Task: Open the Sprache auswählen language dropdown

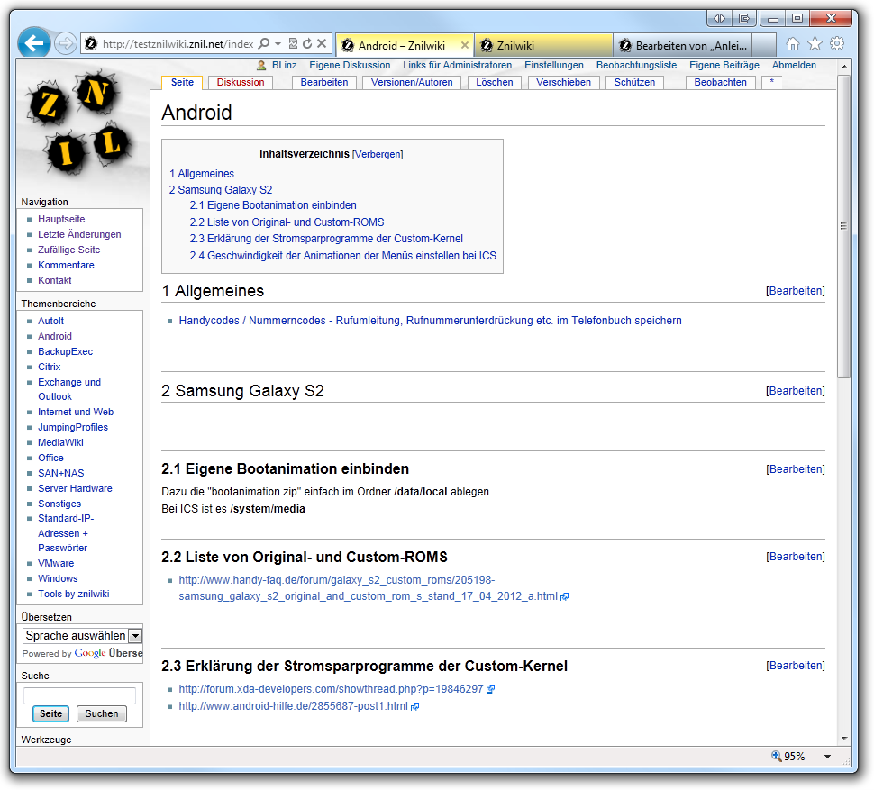Action: click(x=135, y=636)
